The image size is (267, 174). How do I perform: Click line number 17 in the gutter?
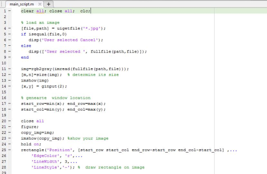click(x=4, y=103)
